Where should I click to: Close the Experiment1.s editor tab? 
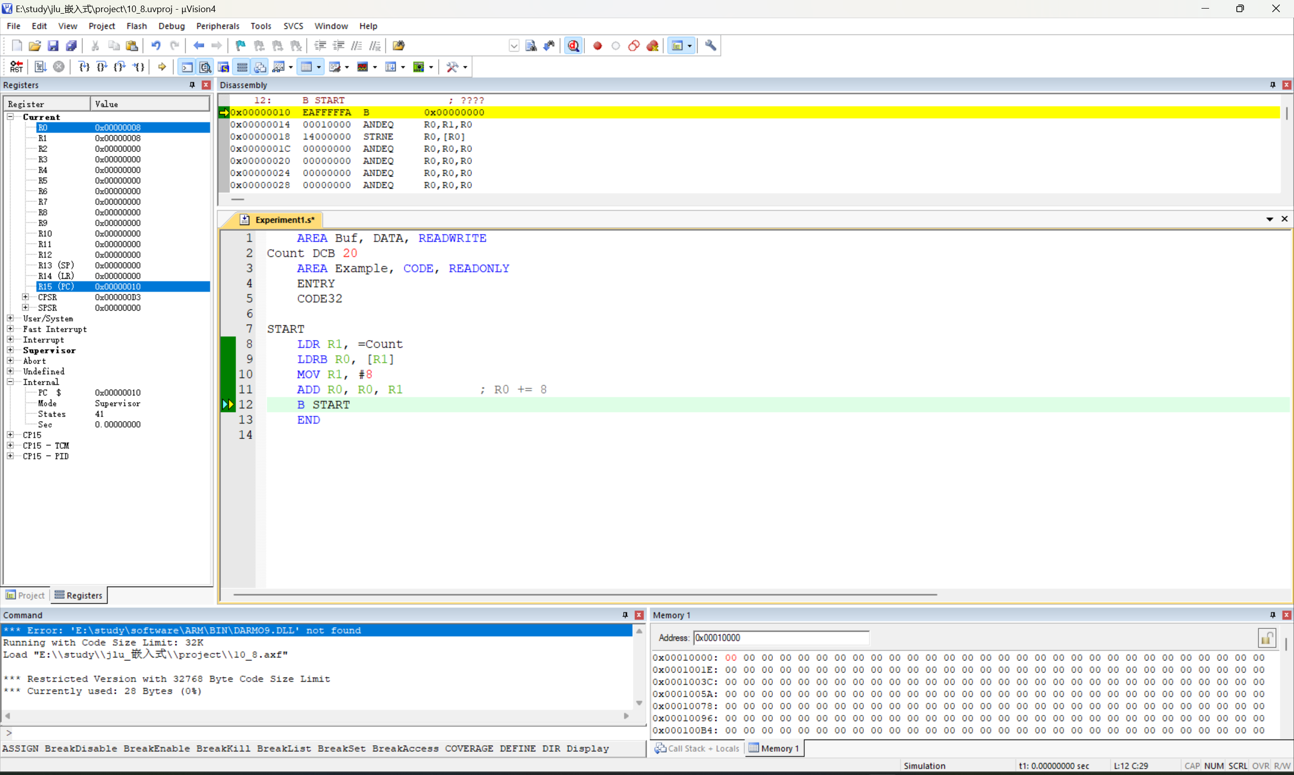click(1284, 219)
